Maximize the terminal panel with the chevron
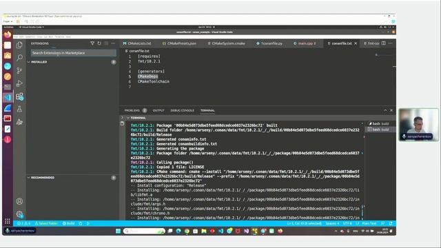 coord(385,110)
